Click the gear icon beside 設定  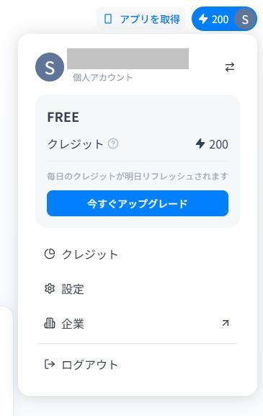[50, 288]
